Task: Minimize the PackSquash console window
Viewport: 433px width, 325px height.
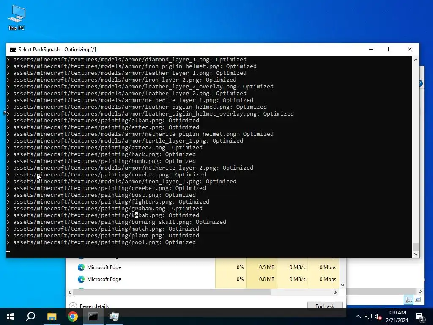Action: tap(371, 50)
